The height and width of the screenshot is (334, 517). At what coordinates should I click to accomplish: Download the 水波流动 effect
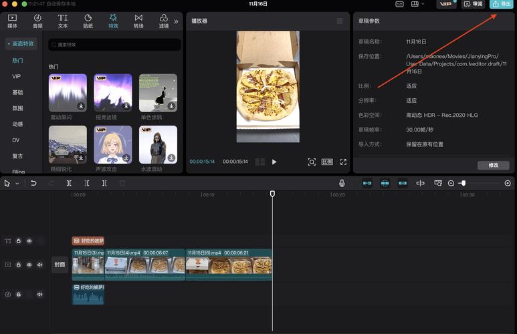171,158
